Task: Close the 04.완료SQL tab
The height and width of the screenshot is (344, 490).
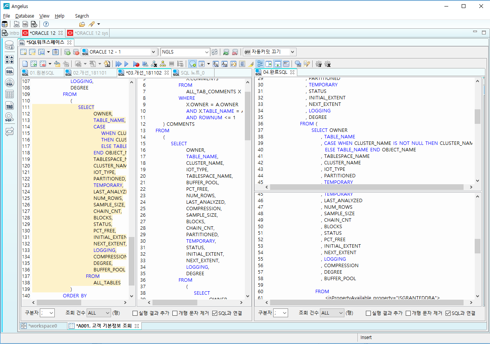Action: pyautogui.click(x=292, y=72)
